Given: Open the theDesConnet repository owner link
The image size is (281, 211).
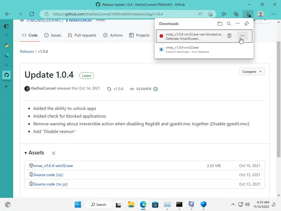Looking at the screenshot, I should (x=44, y=20).
